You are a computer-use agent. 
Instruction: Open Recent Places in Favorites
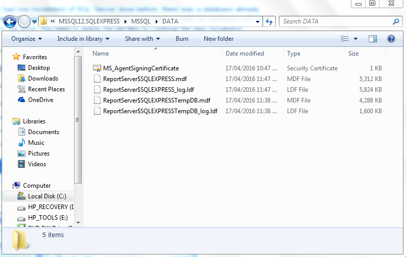click(46, 89)
